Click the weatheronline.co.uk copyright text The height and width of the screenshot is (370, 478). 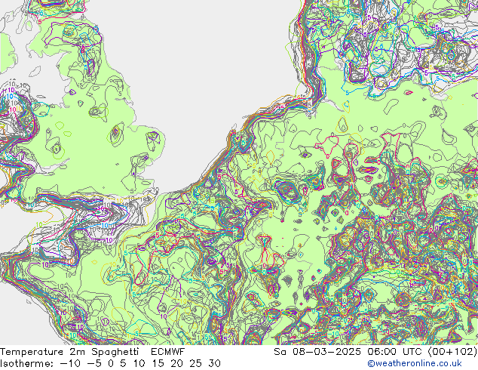415,363
